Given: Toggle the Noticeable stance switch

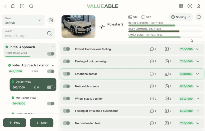Looking at the screenshot, I should (66, 86).
